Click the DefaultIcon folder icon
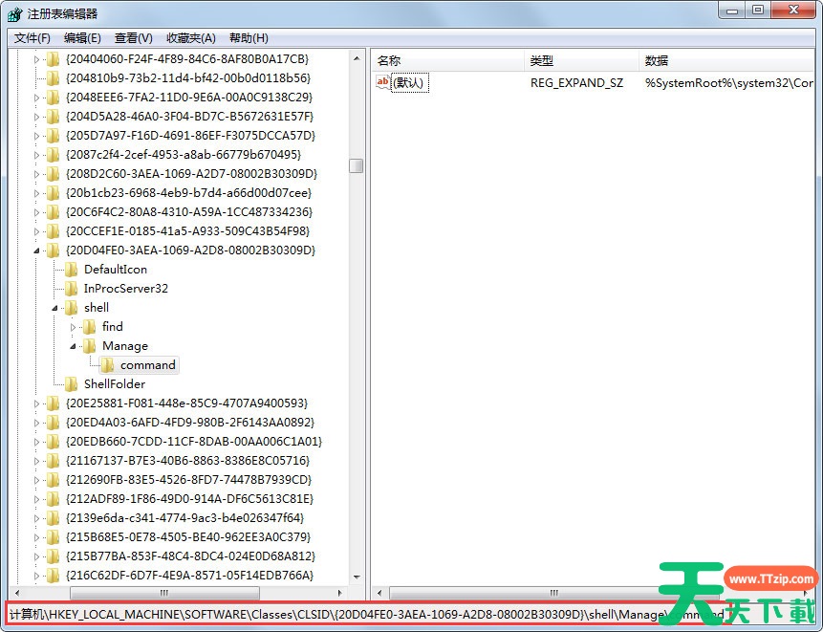This screenshot has width=823, height=632. click(71, 270)
